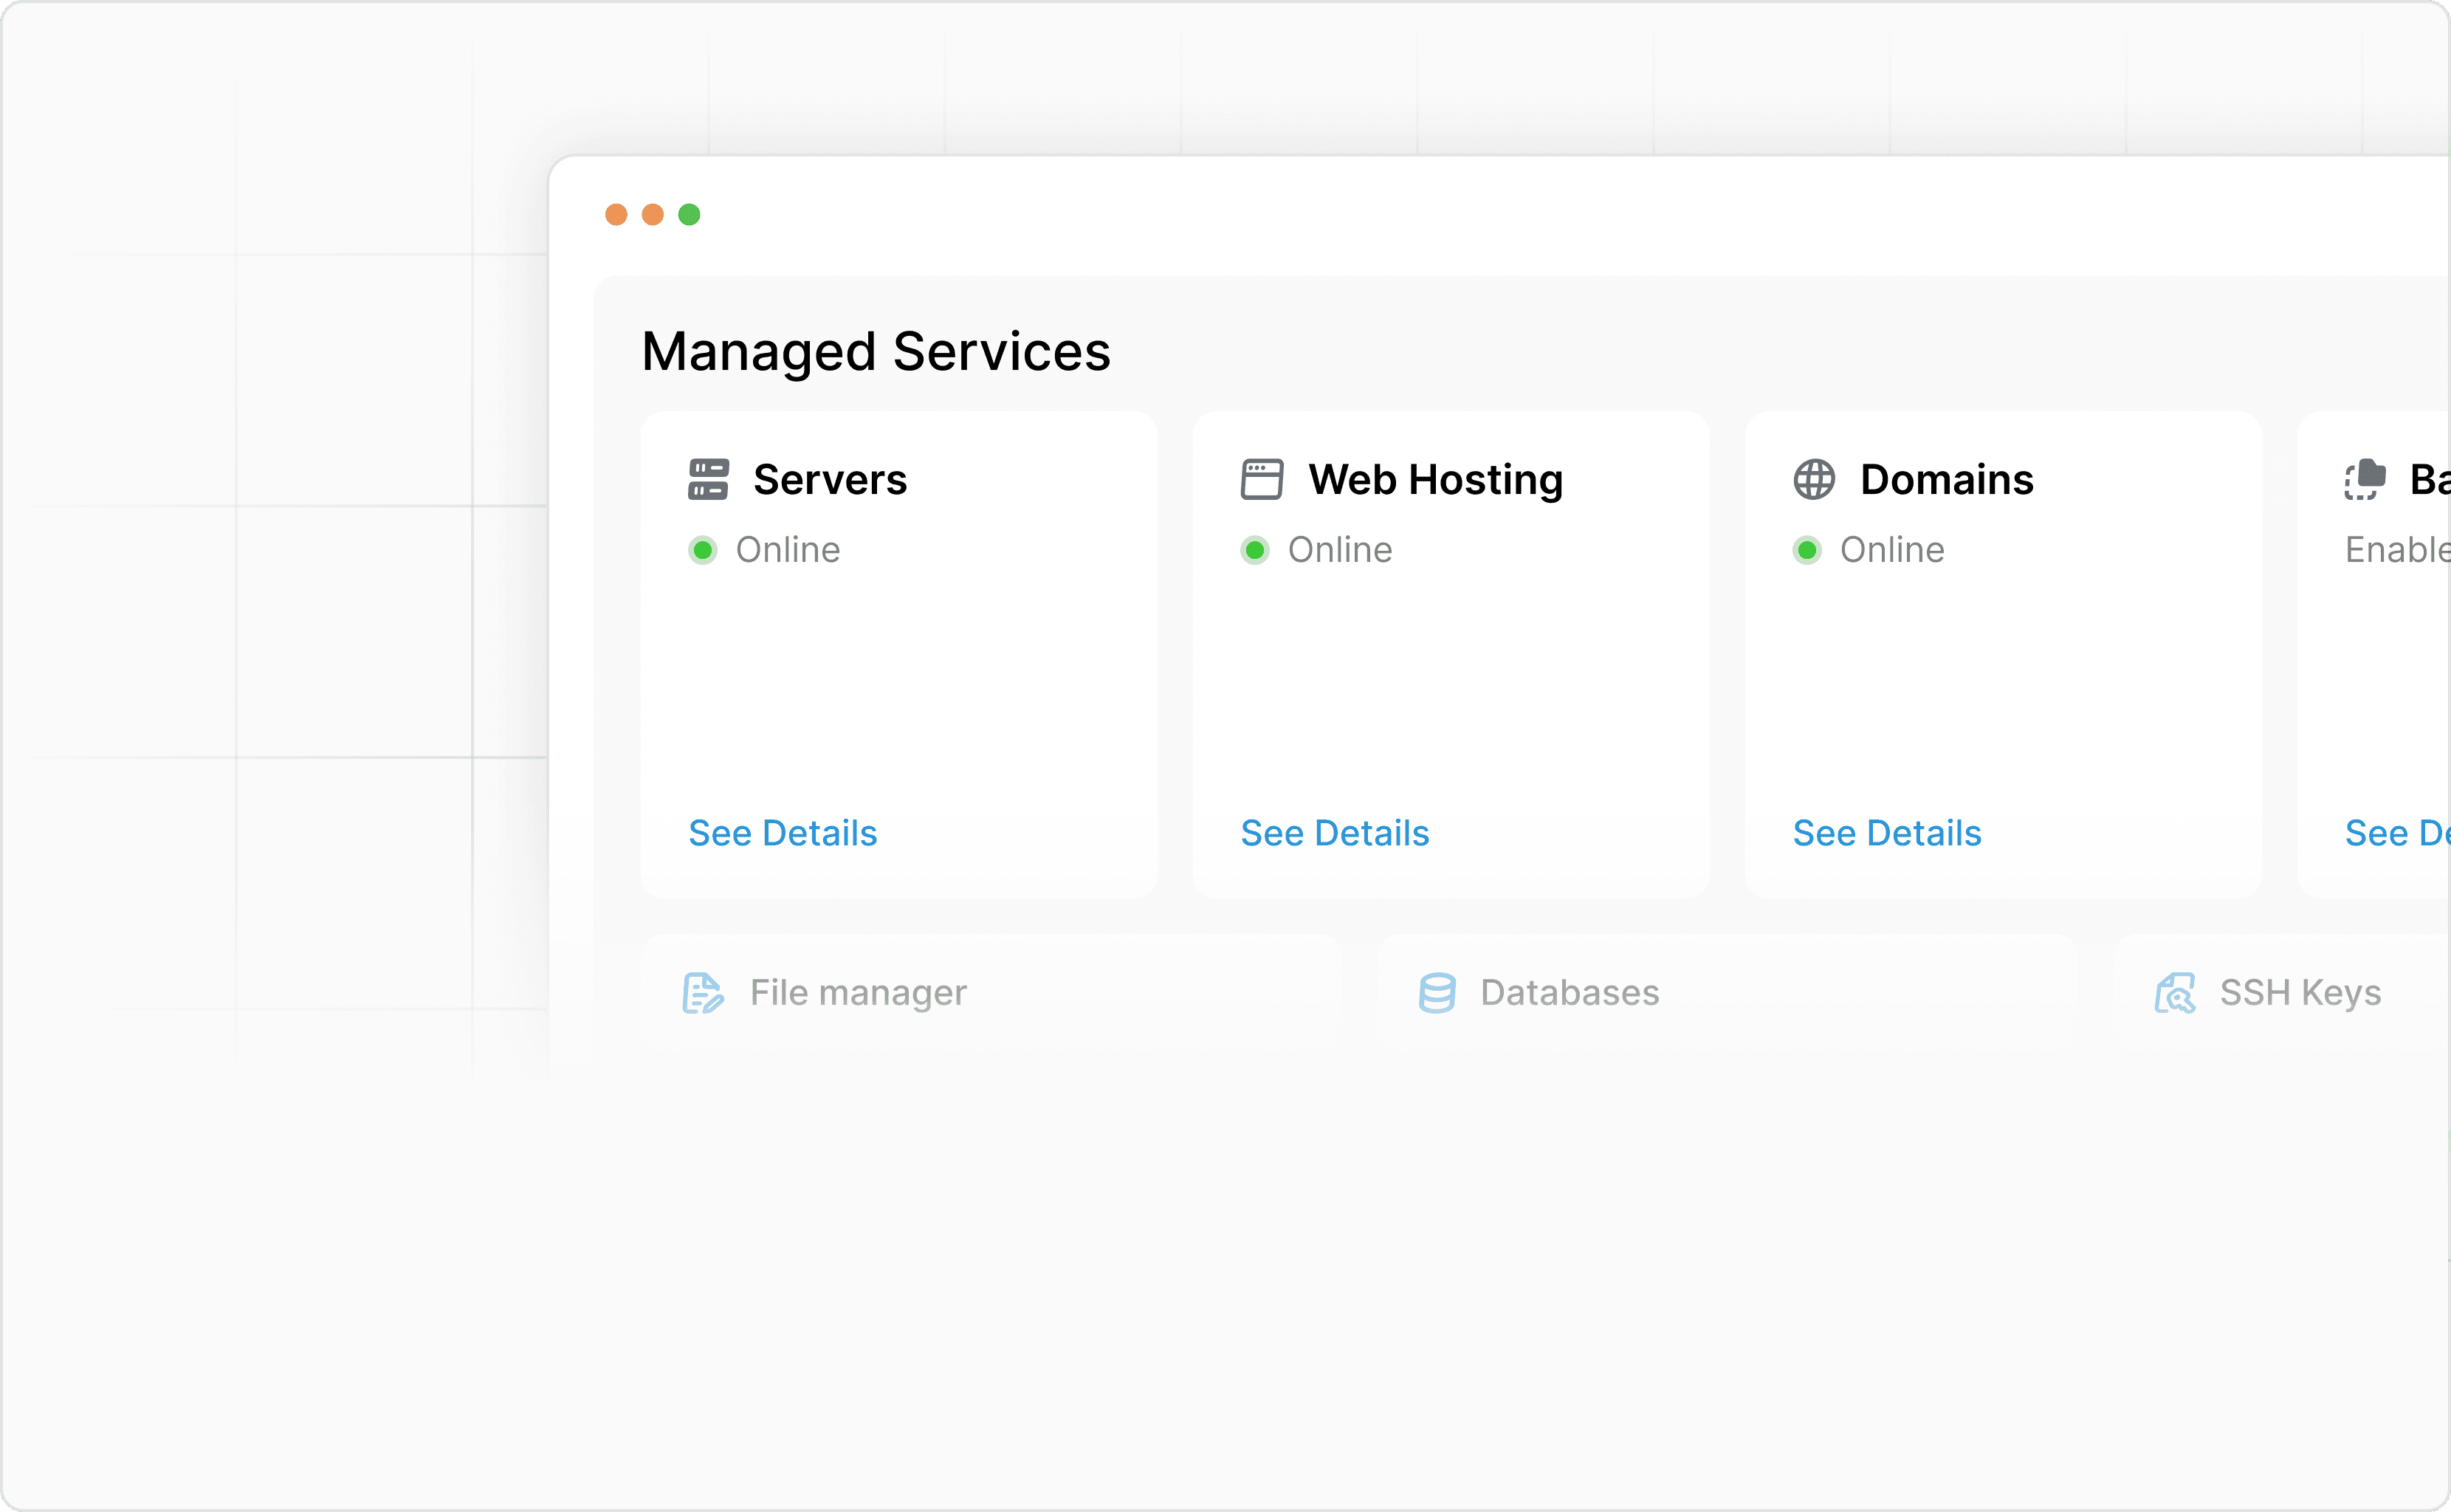This screenshot has height=1512, width=2451.
Task: Open See Details under Domains
Action: (1887, 832)
